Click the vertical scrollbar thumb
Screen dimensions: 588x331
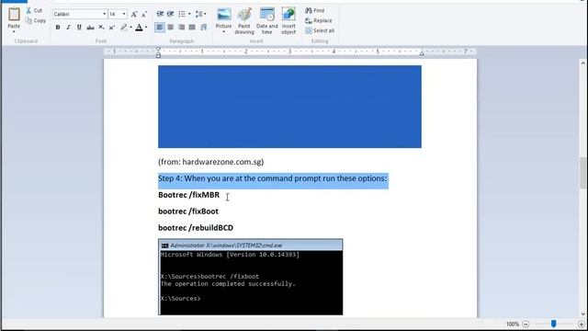point(582,173)
